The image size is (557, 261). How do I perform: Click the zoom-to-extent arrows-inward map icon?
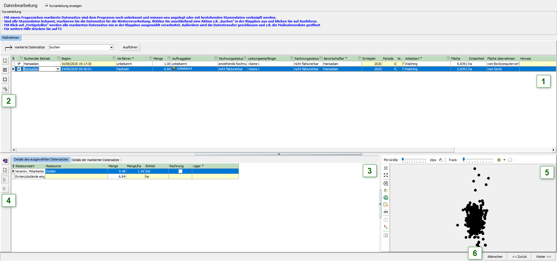click(386, 168)
